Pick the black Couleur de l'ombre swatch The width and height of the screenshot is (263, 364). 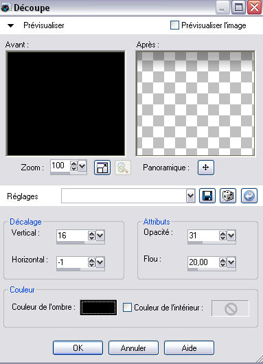click(98, 308)
